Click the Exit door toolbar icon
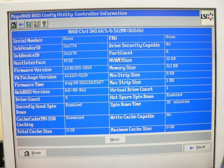224x168 pixels. (x=29, y=24)
